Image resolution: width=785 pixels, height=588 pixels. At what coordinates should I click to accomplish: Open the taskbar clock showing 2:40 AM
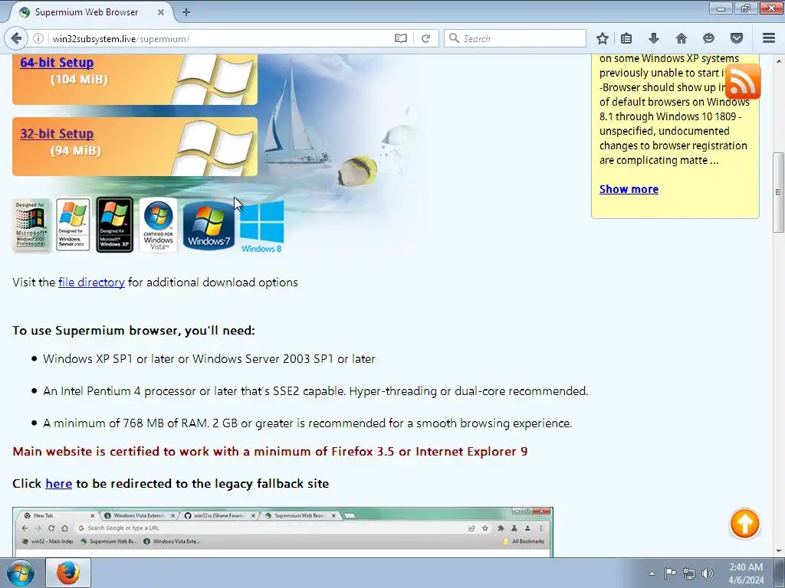click(x=746, y=573)
